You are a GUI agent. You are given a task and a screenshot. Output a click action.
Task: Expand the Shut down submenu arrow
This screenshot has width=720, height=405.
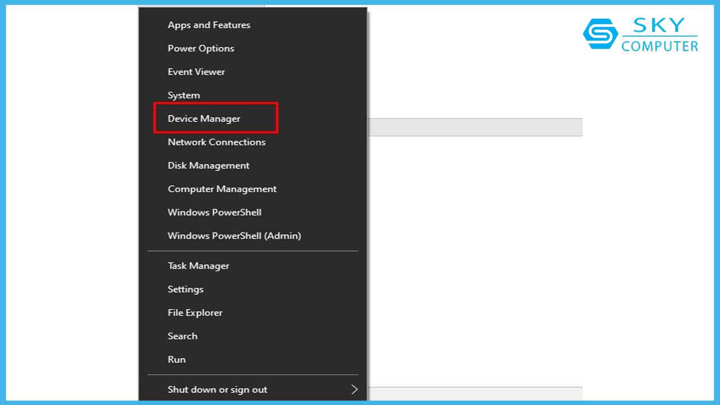click(354, 389)
